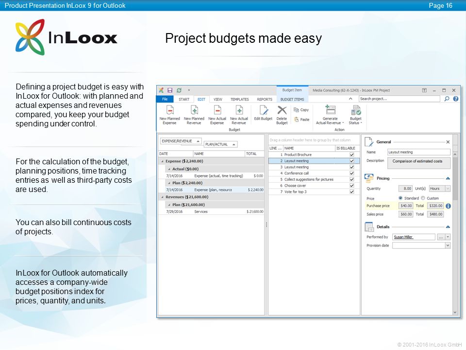
Task: Open the Provision date dropdown
Action: pos(448,245)
